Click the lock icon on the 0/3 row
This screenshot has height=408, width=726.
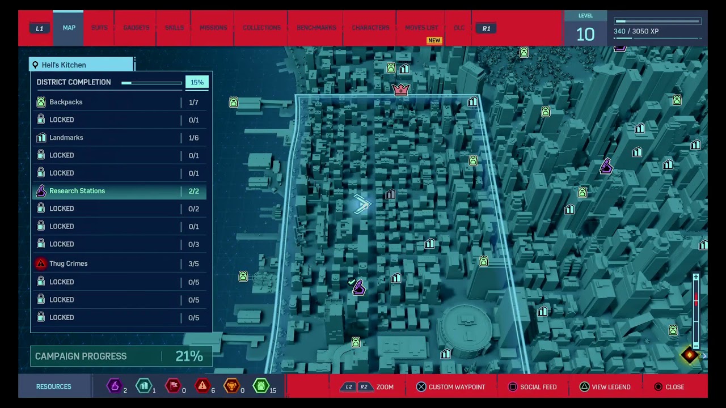pos(41,244)
